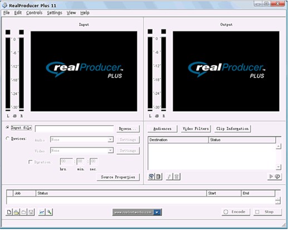This screenshot has height=230, width=288.
Task: Open the www.realnetworks.com dropdown arrow
Action: 157,212
